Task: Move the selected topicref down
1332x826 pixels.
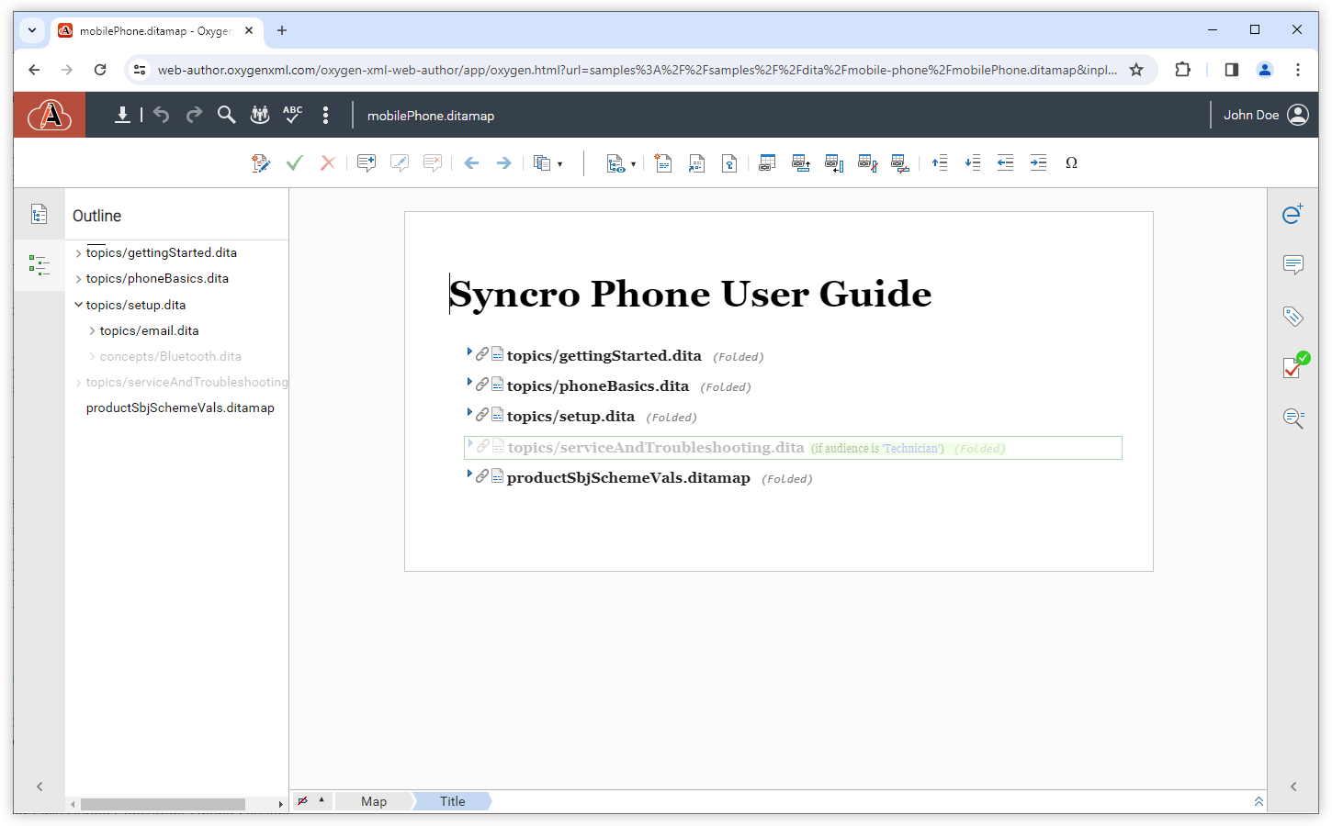Action: 972,163
